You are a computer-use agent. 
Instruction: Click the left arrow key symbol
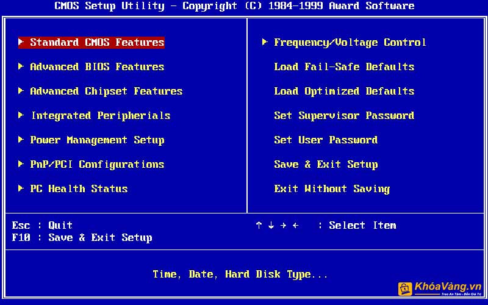295,225
